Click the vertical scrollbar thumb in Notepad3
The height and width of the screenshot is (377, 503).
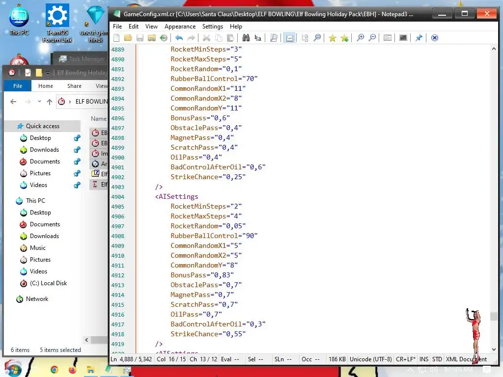pyautogui.click(x=494, y=316)
